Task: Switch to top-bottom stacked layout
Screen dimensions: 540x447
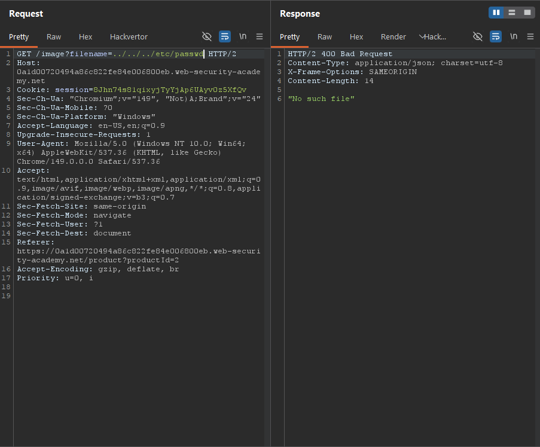Action: [x=512, y=13]
